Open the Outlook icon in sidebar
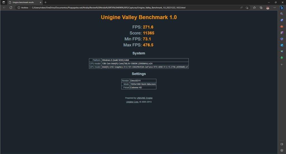This screenshot has width=286, height=154. coord(282,45)
